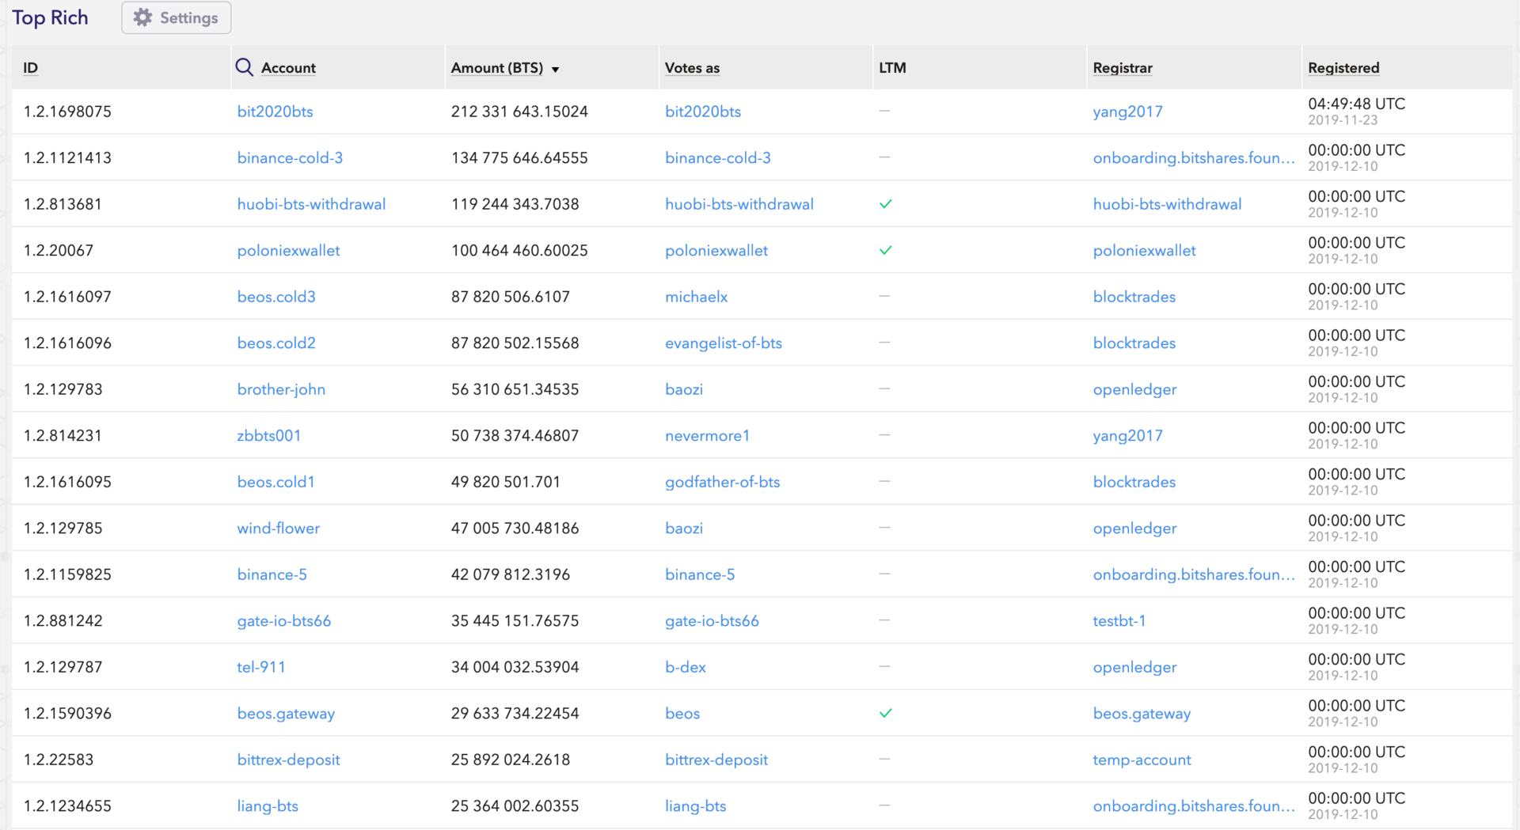Screen dimensions: 1520x830
Task: Open binance-cold-3 account link
Action: pos(290,157)
